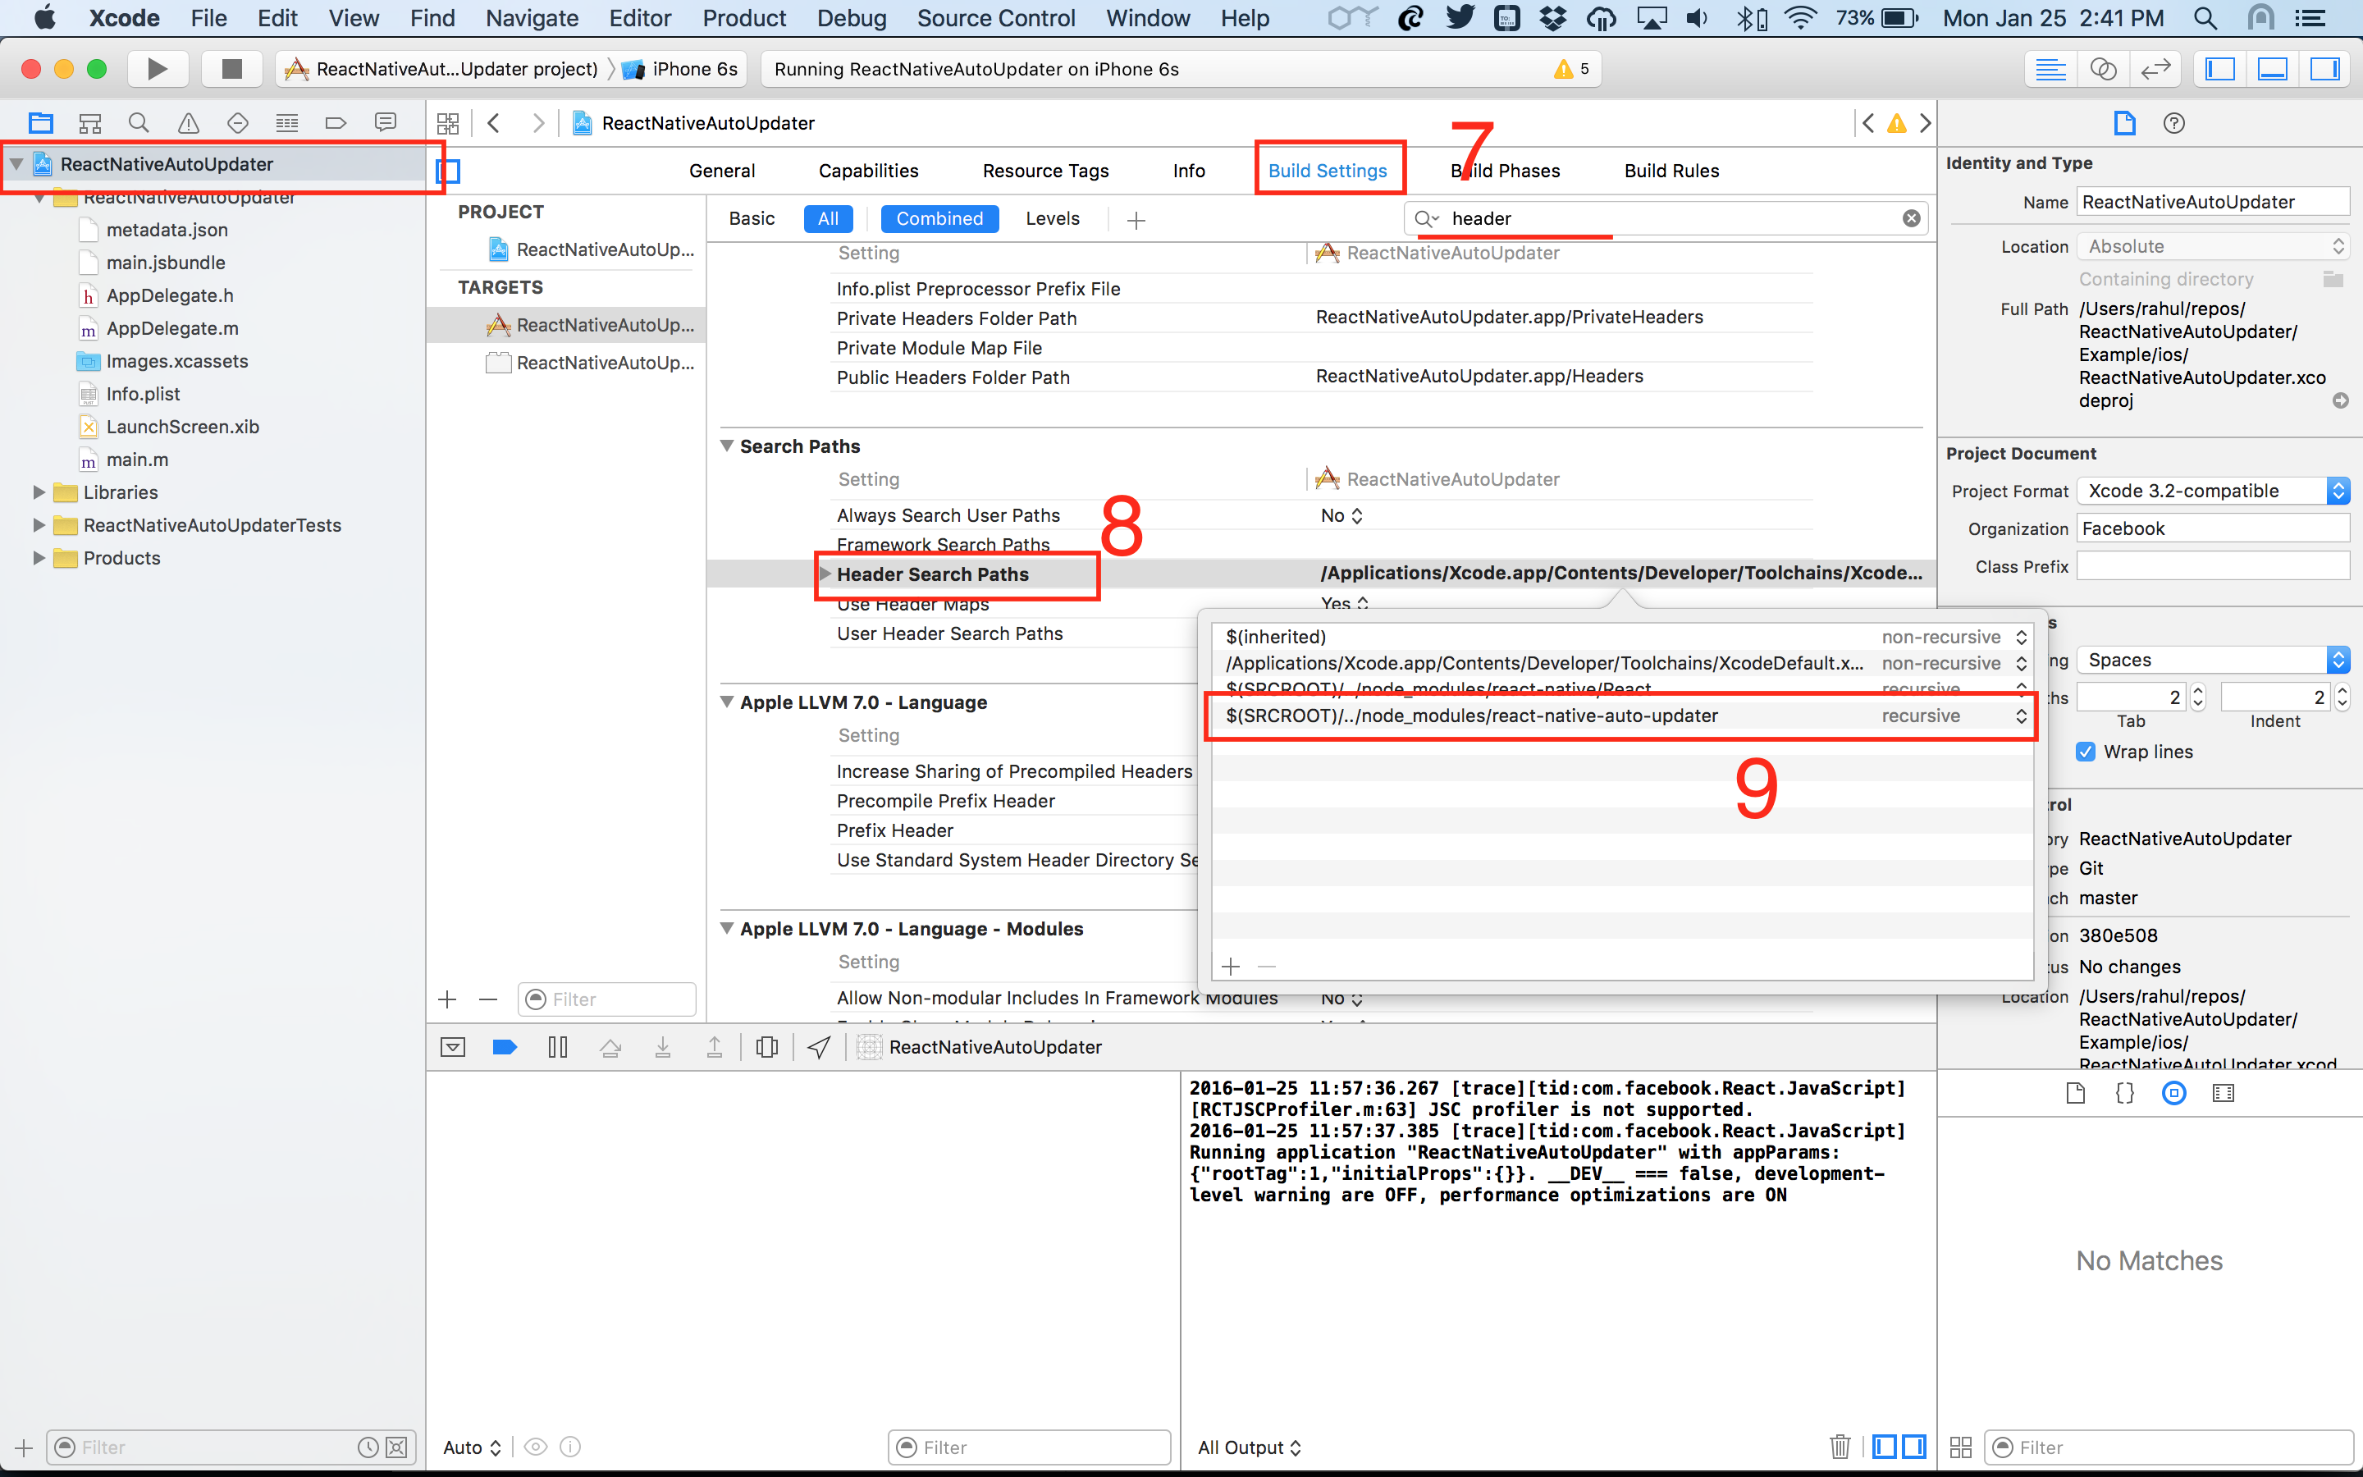Select the Levels view option
This screenshot has width=2363, height=1477.
[1052, 219]
